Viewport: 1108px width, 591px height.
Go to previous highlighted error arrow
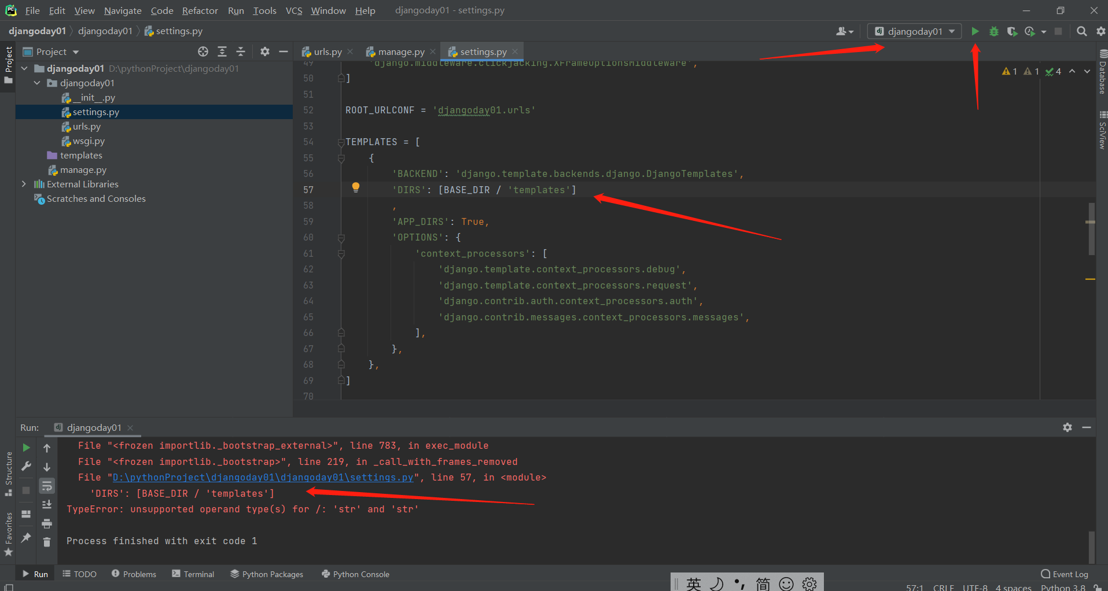[x=1072, y=71]
